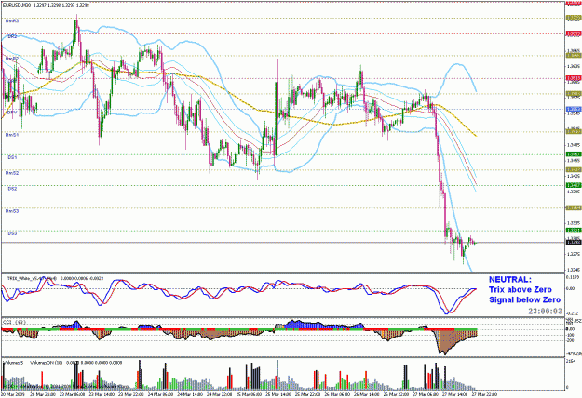582x398 pixels.
Task: Click the 26 Mar 14:00 time axis label
Action: point(365,394)
